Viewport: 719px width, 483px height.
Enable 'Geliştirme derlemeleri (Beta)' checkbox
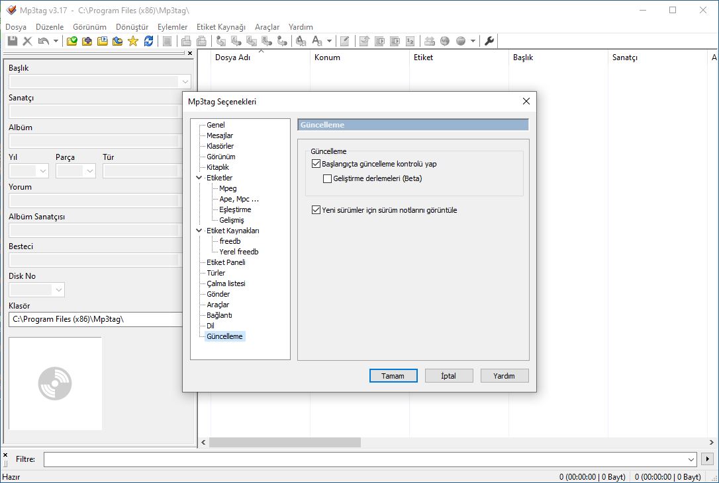point(328,178)
